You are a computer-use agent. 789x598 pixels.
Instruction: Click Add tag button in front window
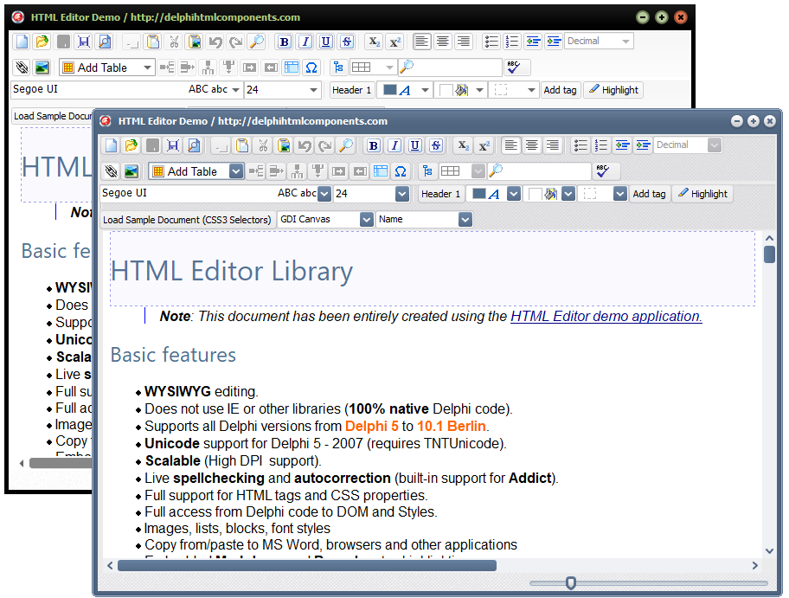point(649,194)
